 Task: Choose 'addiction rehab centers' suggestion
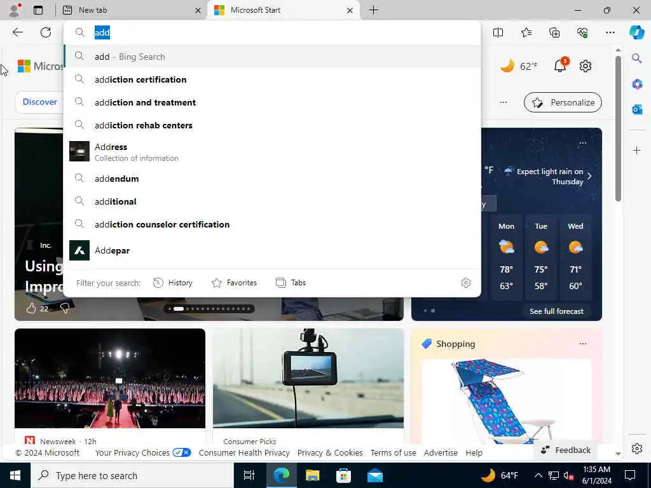click(272, 125)
